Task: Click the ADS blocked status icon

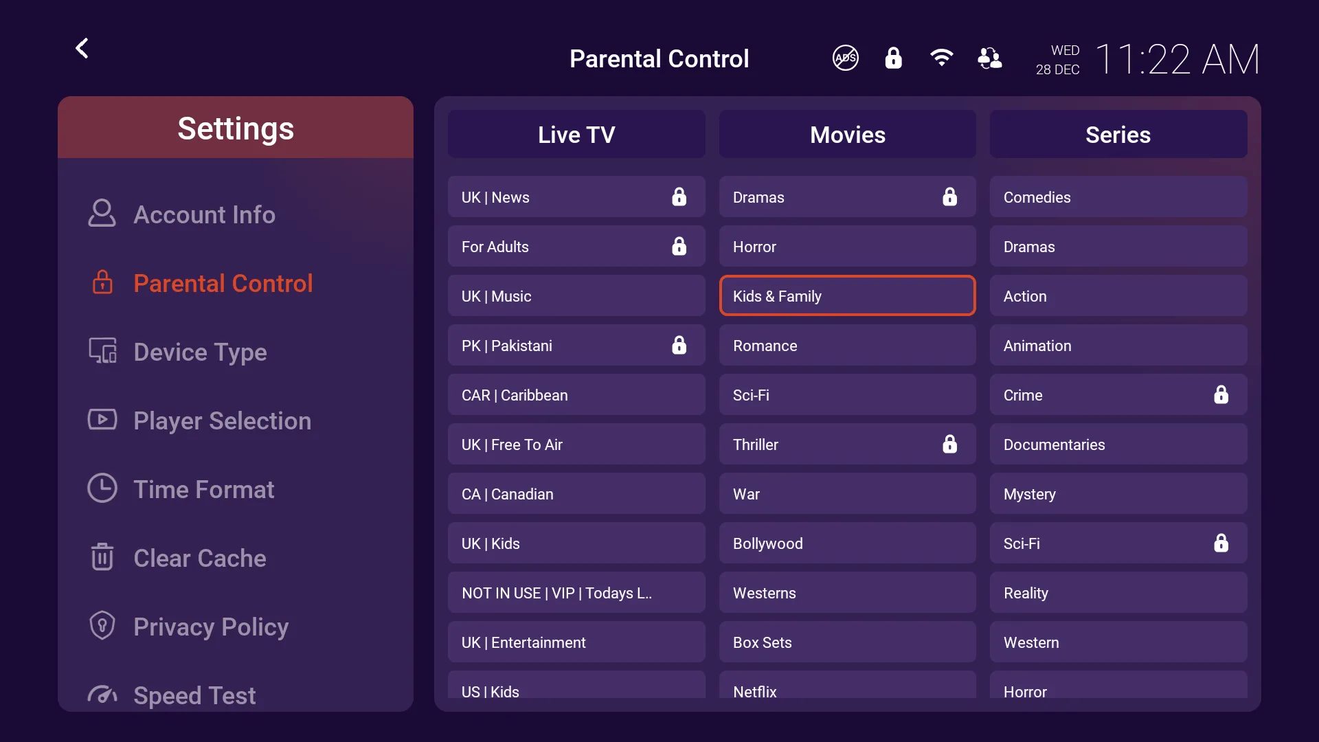Action: (846, 58)
